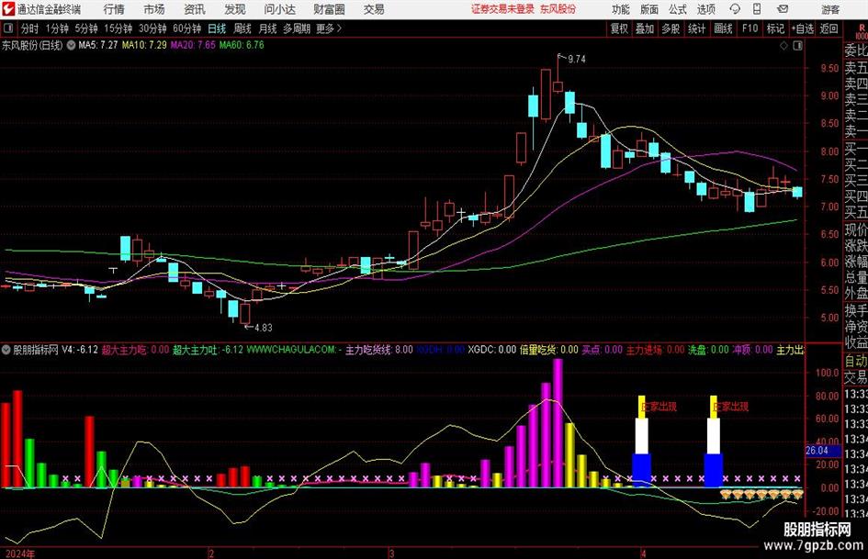Screen dimensions: 868x559
Task: Open the mail envelope icon
Action: (783, 9)
